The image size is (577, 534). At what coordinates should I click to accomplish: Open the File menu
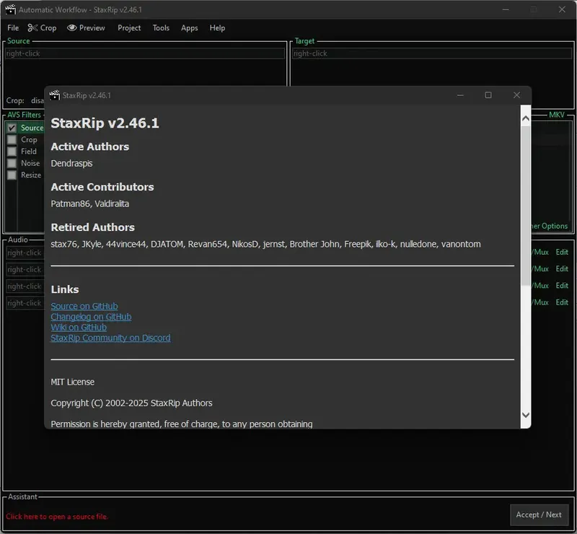(x=13, y=28)
